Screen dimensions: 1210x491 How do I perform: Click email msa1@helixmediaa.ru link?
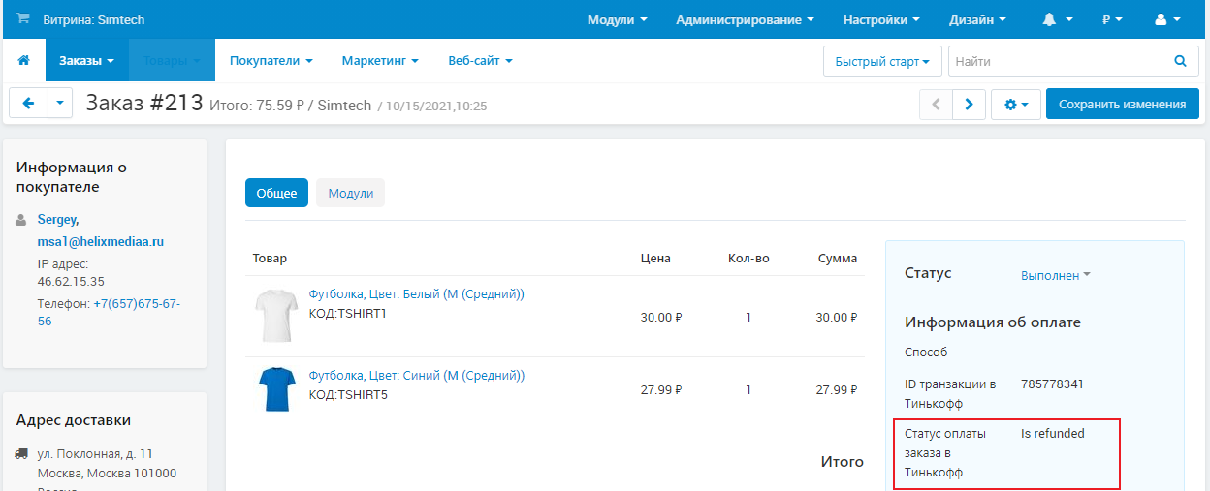click(x=101, y=242)
